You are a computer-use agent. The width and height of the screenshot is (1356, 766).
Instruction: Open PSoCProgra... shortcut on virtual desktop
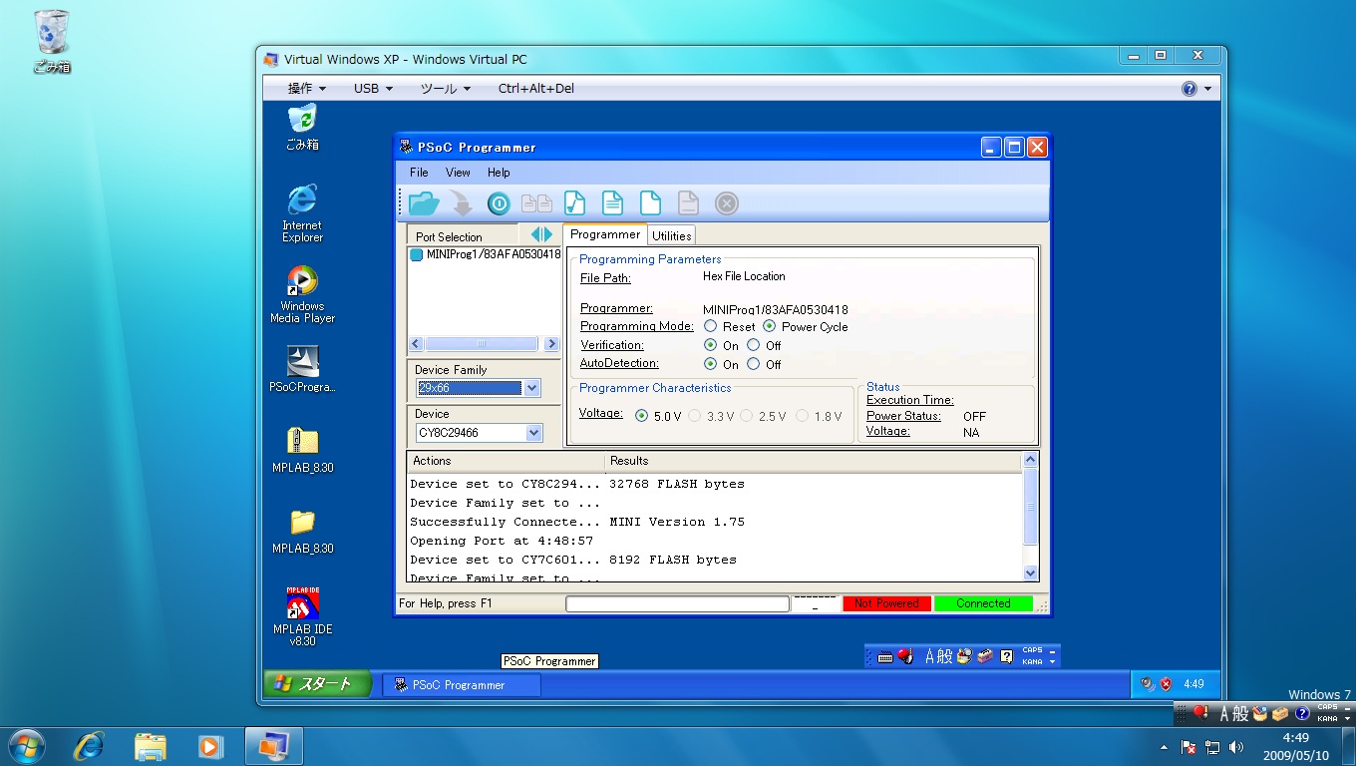[302, 370]
